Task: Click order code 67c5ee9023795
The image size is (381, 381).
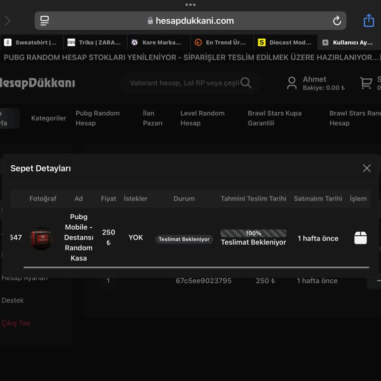Action: pyautogui.click(x=203, y=281)
